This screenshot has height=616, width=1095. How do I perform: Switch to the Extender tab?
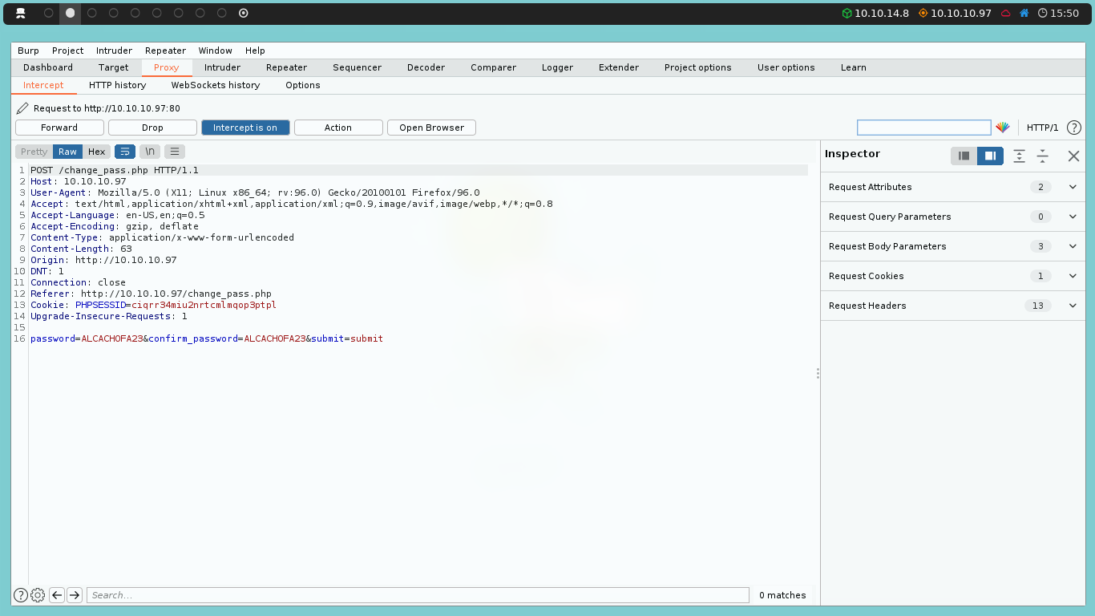[619, 67]
